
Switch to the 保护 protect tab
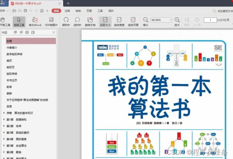[x=111, y=11]
